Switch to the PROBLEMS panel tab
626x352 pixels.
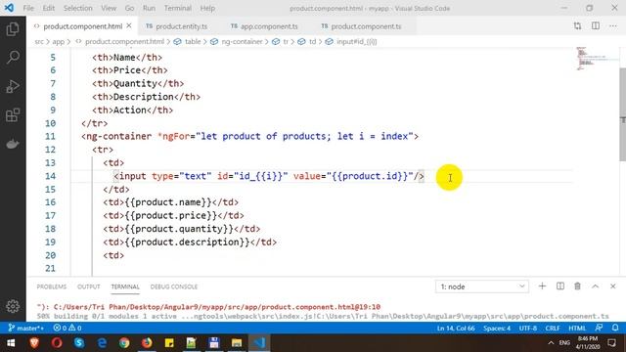coord(52,286)
